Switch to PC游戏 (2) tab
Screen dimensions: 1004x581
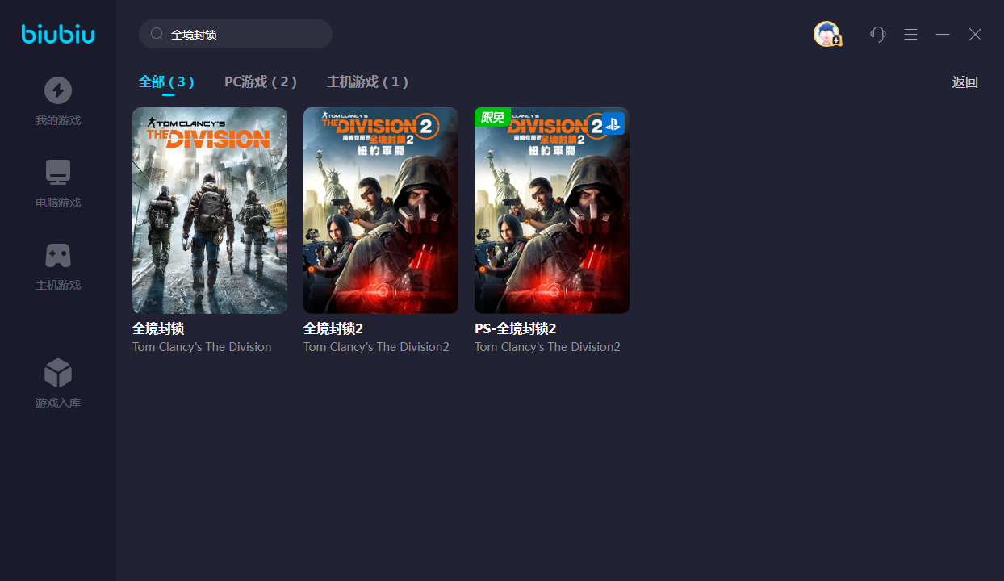click(260, 82)
